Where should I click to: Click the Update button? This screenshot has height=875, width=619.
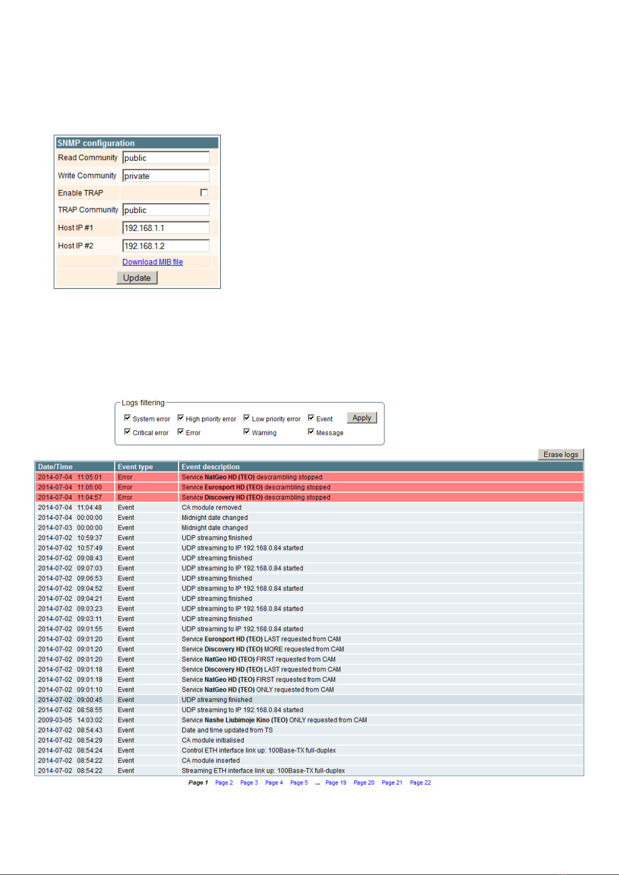pos(137,278)
